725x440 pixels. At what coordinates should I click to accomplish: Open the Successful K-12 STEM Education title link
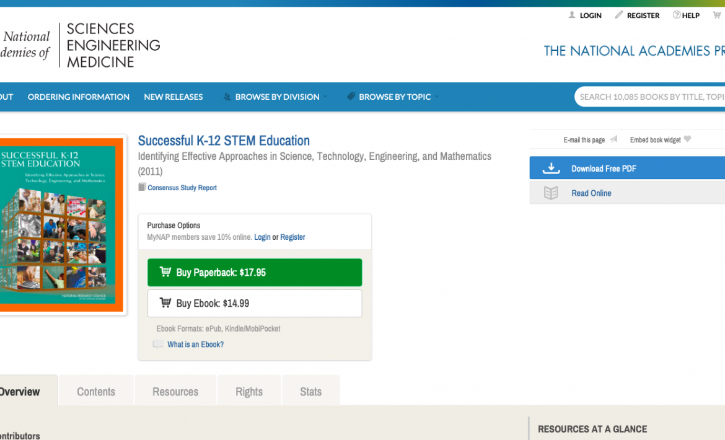224,141
